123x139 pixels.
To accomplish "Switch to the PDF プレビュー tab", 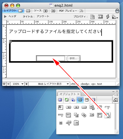I will (x=71, y=11).
